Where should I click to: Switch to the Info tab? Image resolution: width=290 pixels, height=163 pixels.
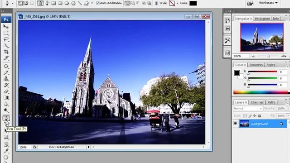[x=276, y=19]
